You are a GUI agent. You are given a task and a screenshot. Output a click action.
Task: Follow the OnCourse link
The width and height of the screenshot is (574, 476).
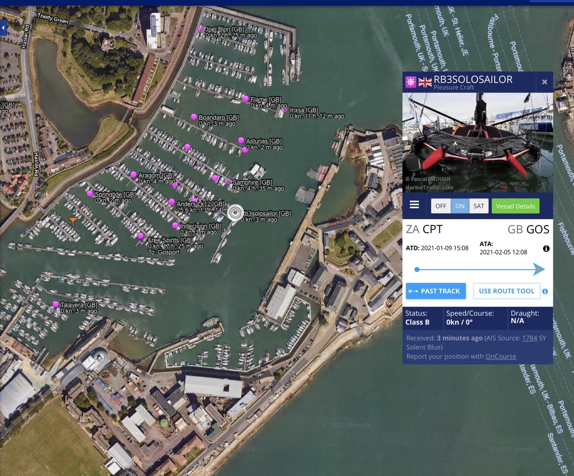click(x=501, y=356)
